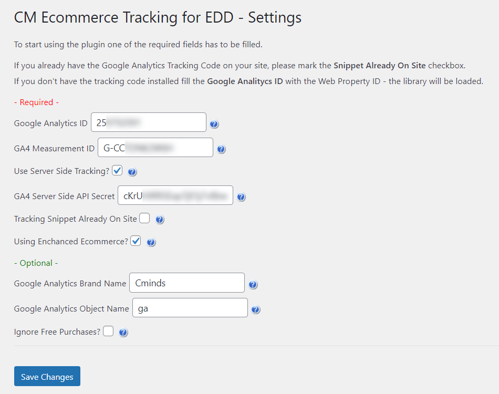View help for Enhanced Ecommerce option
The image size is (499, 394).
pos(151,242)
